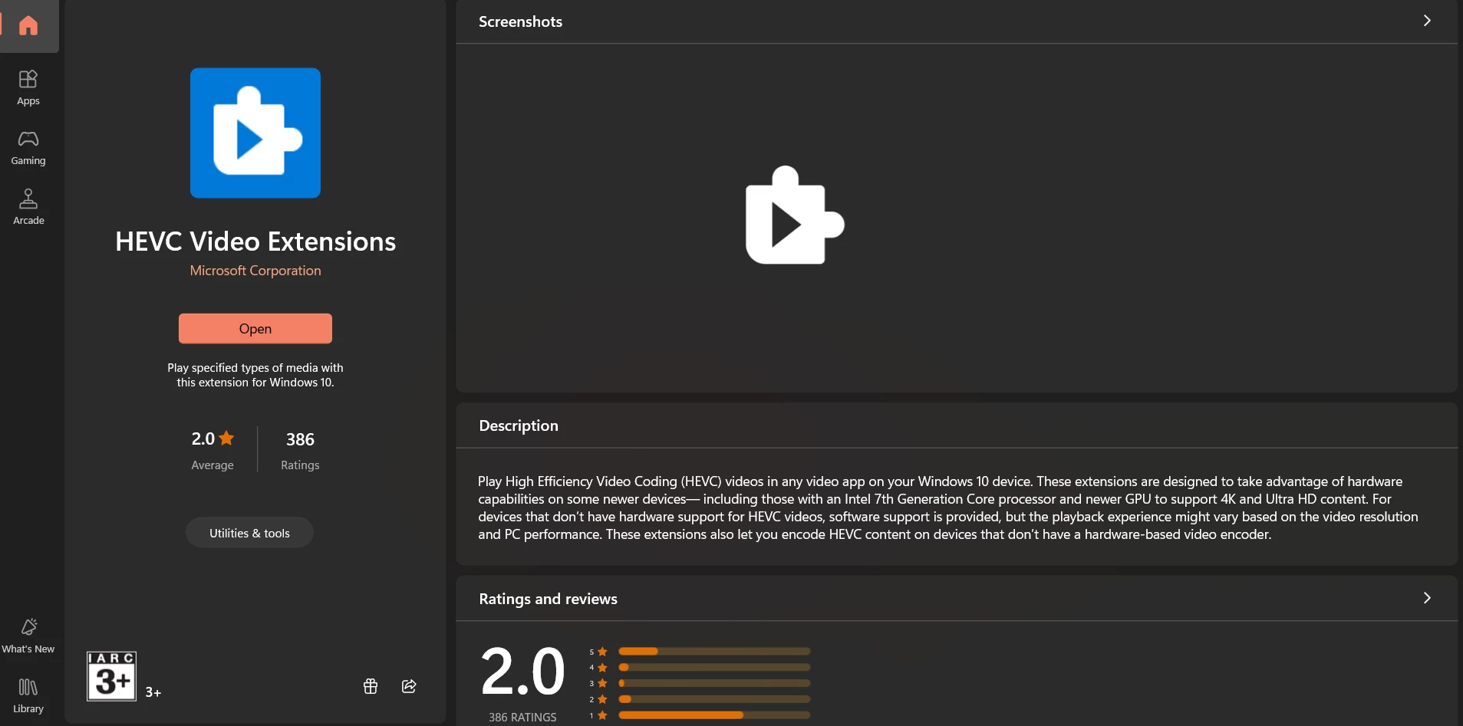Click the 2-star rating bar
The height and width of the screenshot is (726, 1463).
tap(714, 699)
